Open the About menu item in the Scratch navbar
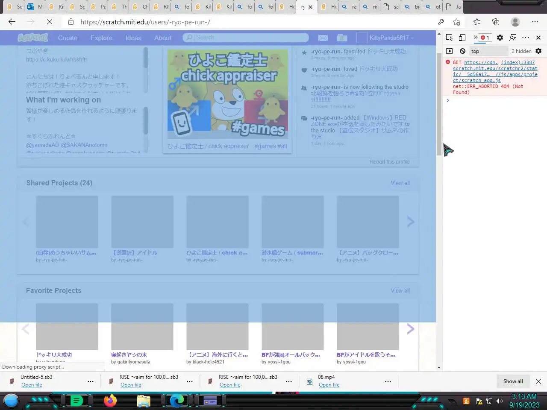547x410 pixels. [163, 38]
